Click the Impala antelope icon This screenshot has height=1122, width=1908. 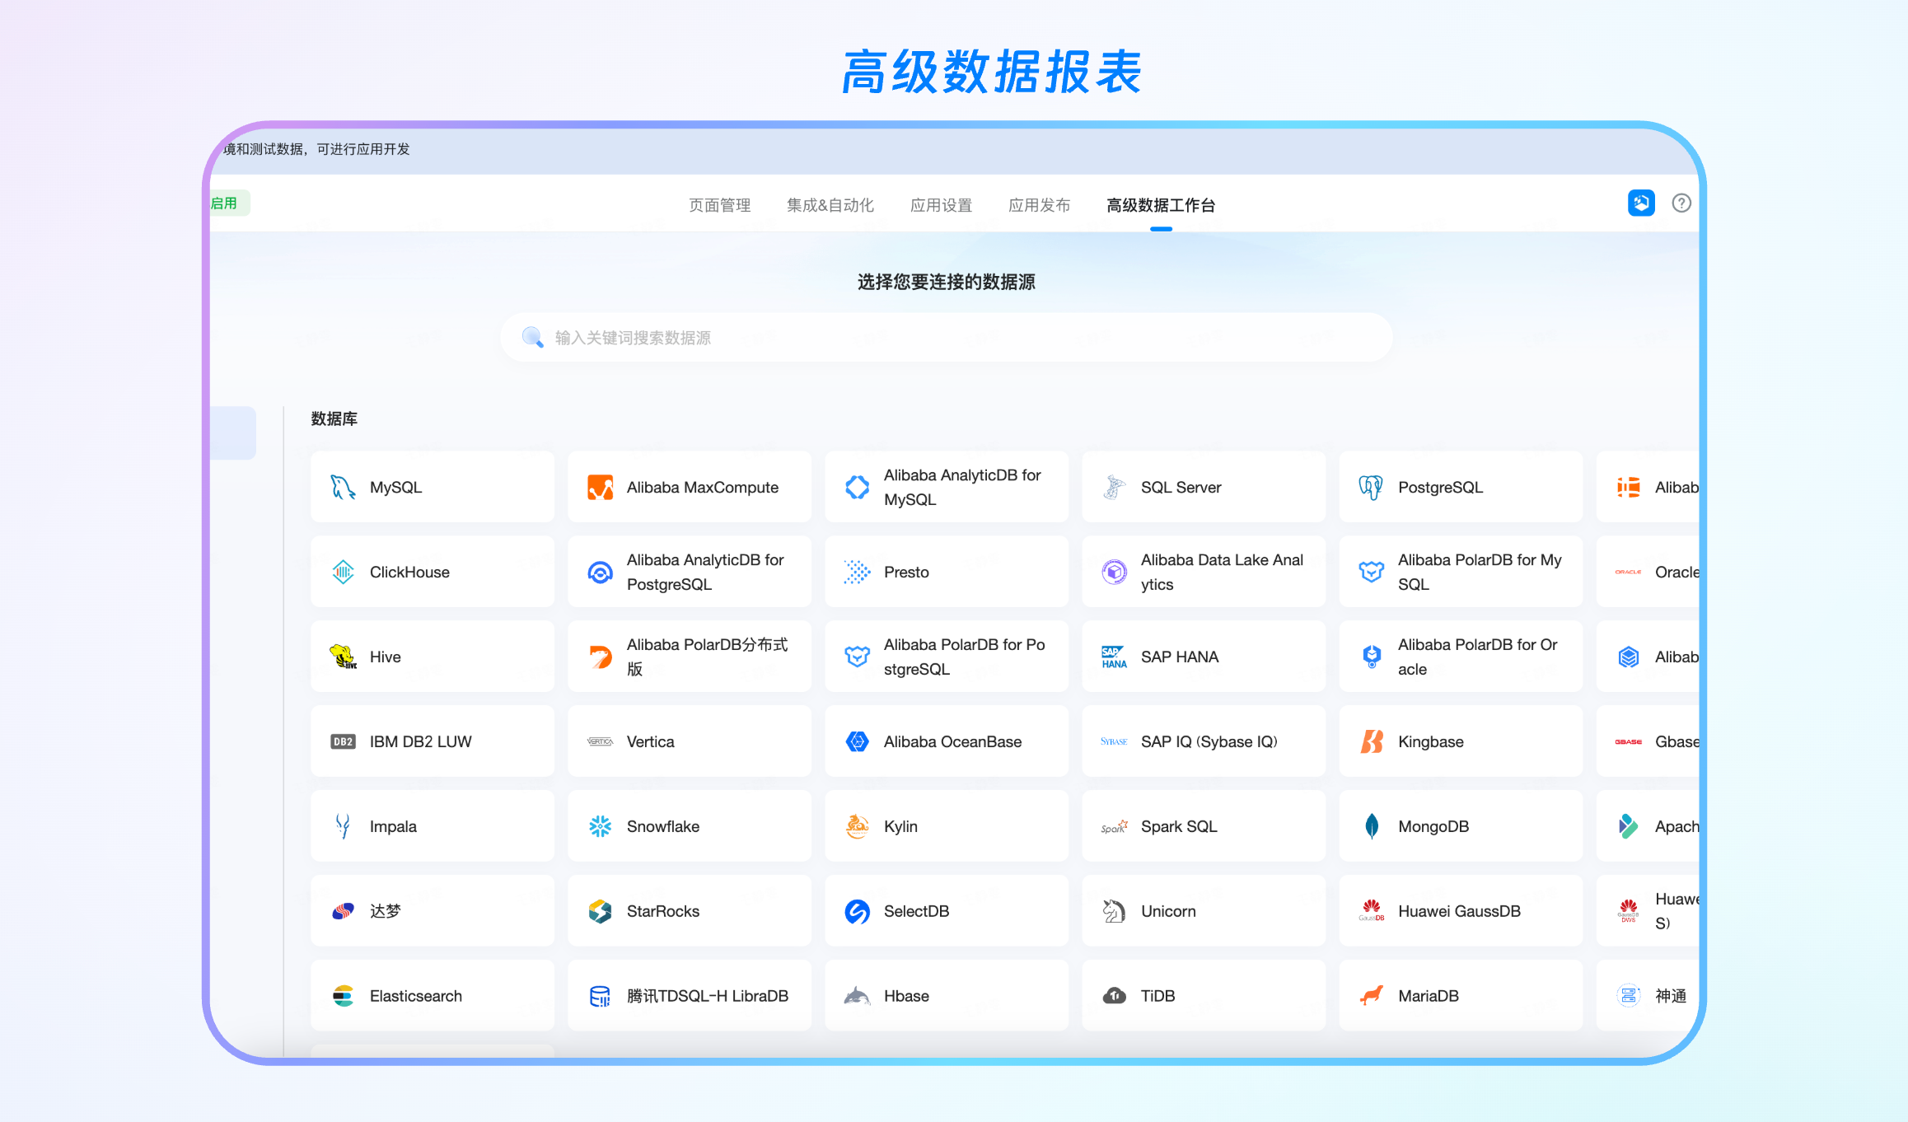[x=343, y=826]
